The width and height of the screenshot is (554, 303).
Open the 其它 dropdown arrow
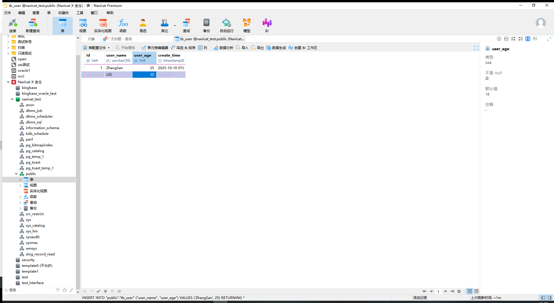click(175, 26)
